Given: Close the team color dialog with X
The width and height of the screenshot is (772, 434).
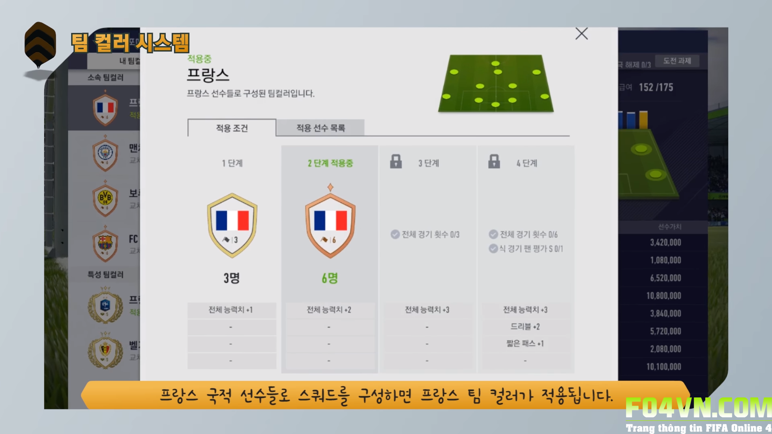Looking at the screenshot, I should click(x=581, y=34).
